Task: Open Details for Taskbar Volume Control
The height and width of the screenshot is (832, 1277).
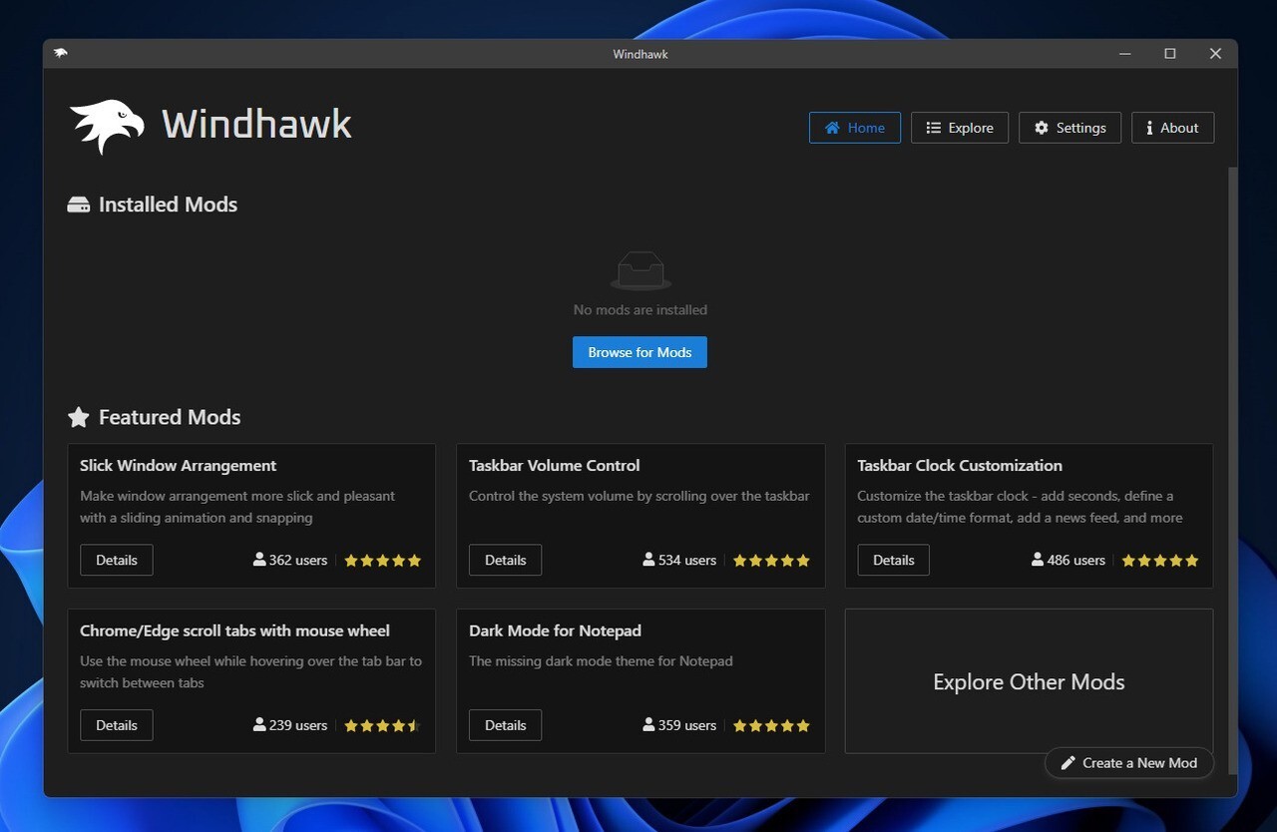Action: 506,560
